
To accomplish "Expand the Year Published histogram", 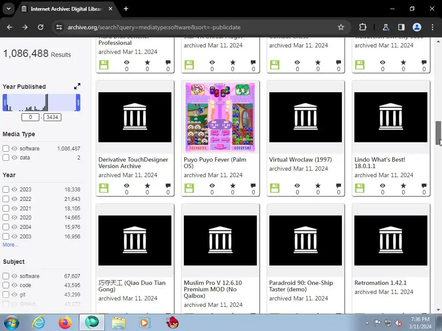I will coord(77,86).
